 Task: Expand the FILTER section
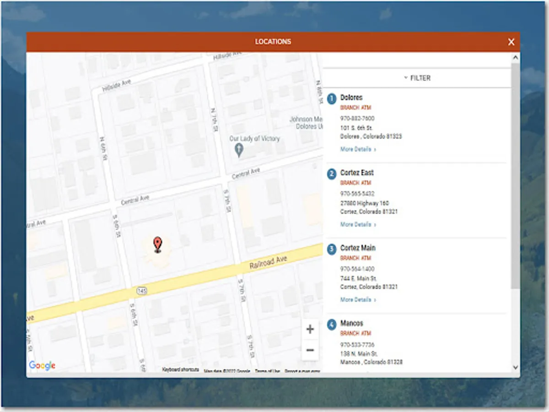pyautogui.click(x=417, y=78)
